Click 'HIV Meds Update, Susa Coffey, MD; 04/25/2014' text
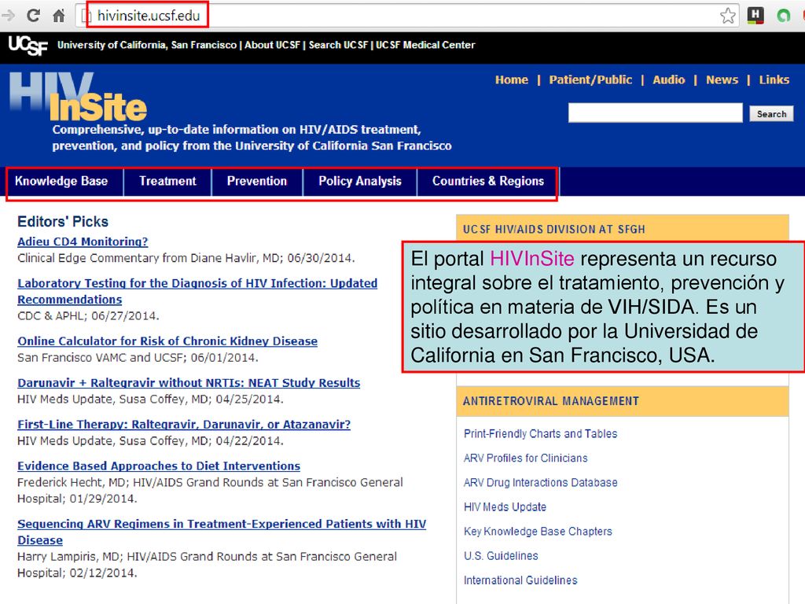The width and height of the screenshot is (805, 604). point(150,399)
